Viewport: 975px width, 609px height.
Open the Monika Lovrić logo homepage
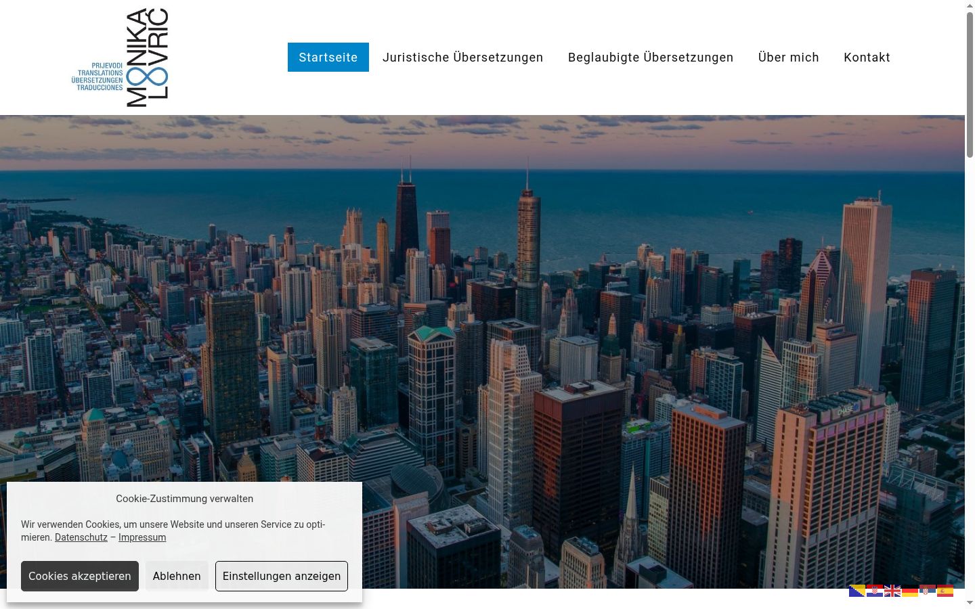coord(120,58)
